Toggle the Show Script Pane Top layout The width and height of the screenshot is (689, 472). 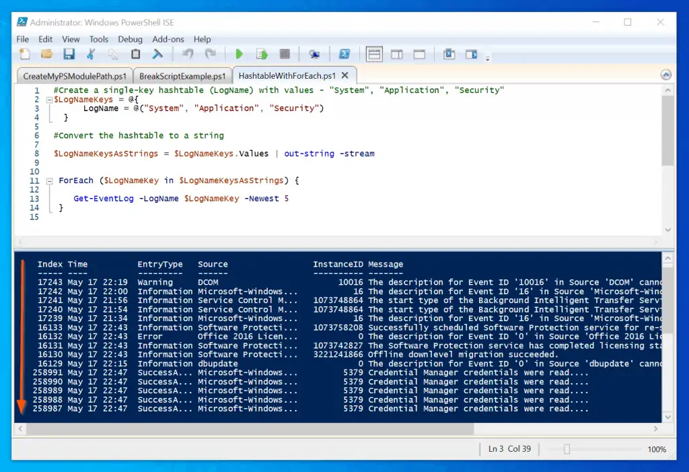pos(373,54)
